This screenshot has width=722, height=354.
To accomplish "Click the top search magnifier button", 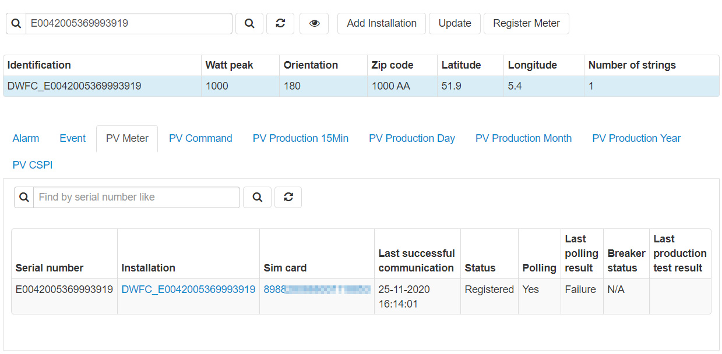I will tap(249, 23).
